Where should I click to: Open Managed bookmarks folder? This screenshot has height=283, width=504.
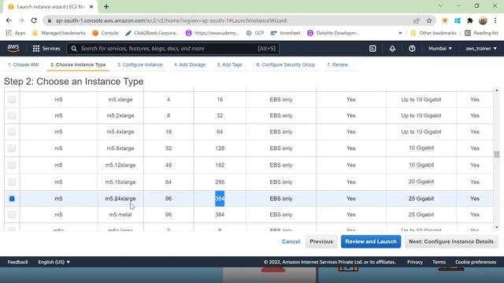point(59,33)
